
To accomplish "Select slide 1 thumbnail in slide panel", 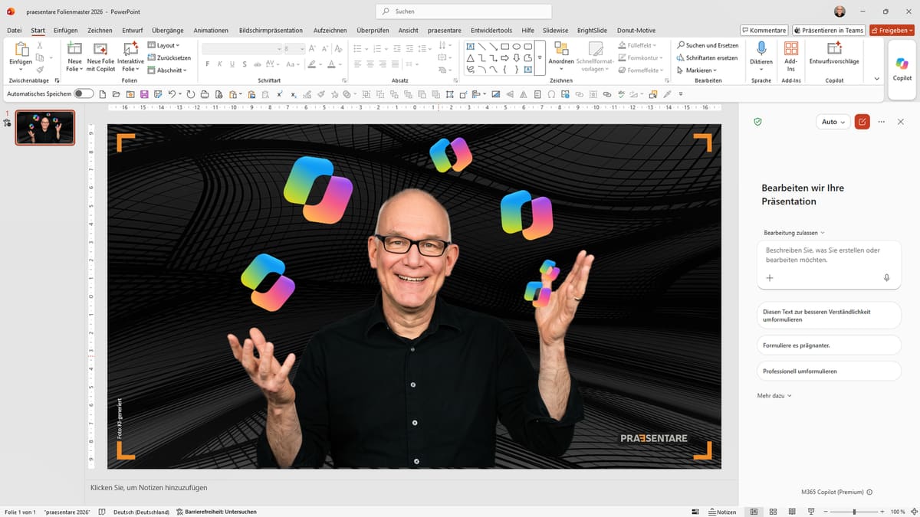I will (45, 128).
